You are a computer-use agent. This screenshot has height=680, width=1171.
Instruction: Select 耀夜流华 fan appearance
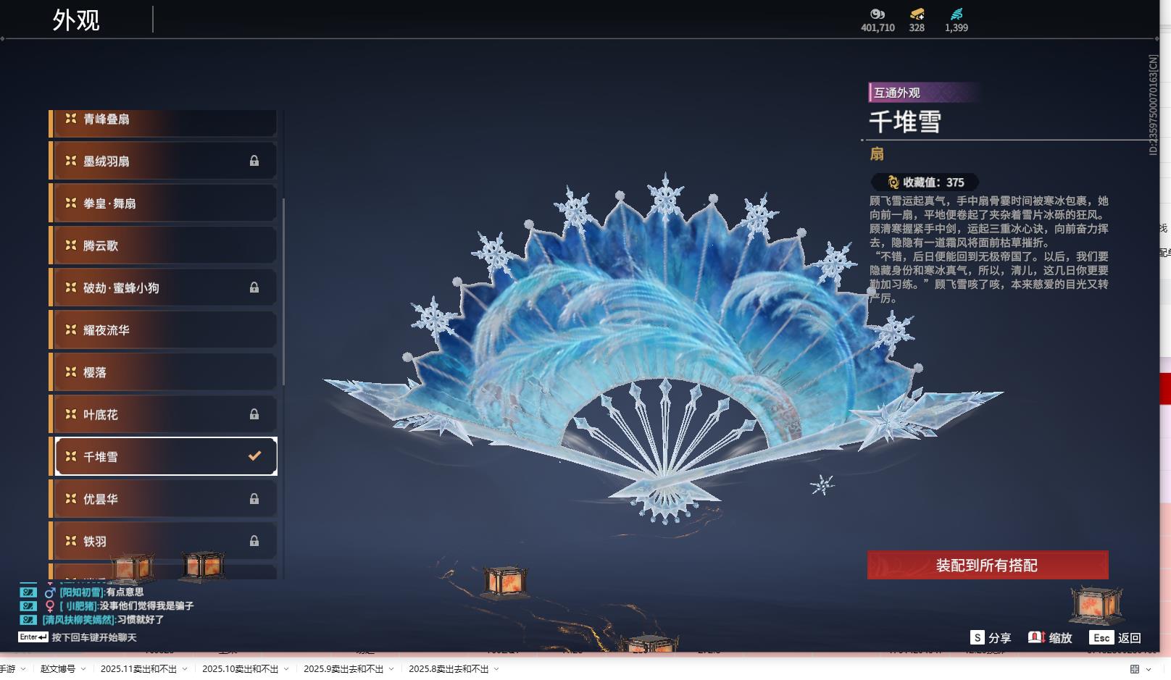point(164,330)
